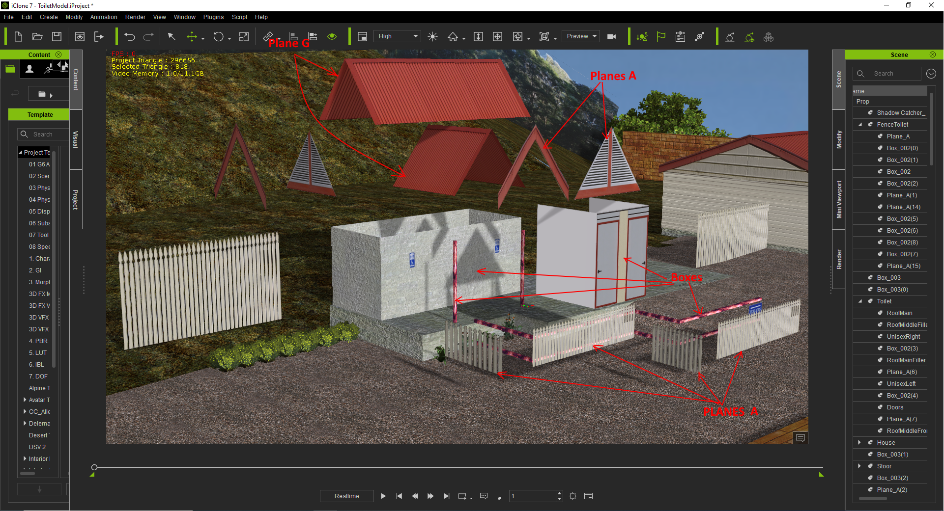Toggle the subtitle speech bubble icon
Image resolution: width=944 pixels, height=511 pixels.
484,496
